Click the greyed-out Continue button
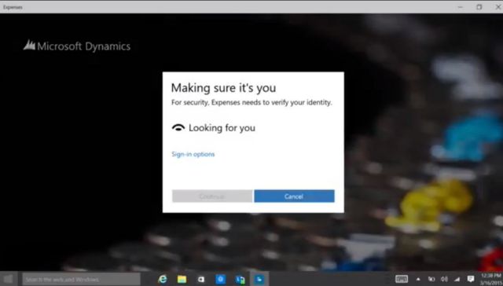 click(x=212, y=196)
